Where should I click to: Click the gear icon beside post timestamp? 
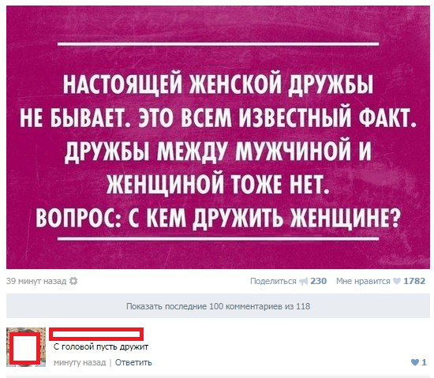tap(73, 281)
